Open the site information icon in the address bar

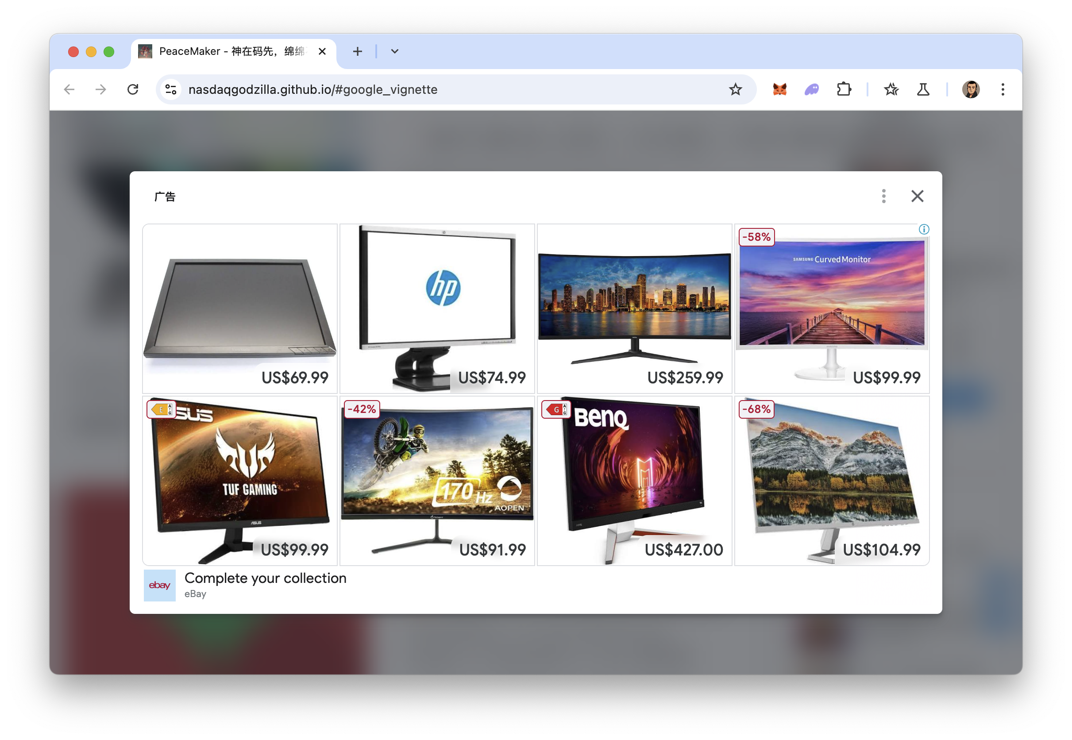coord(171,89)
